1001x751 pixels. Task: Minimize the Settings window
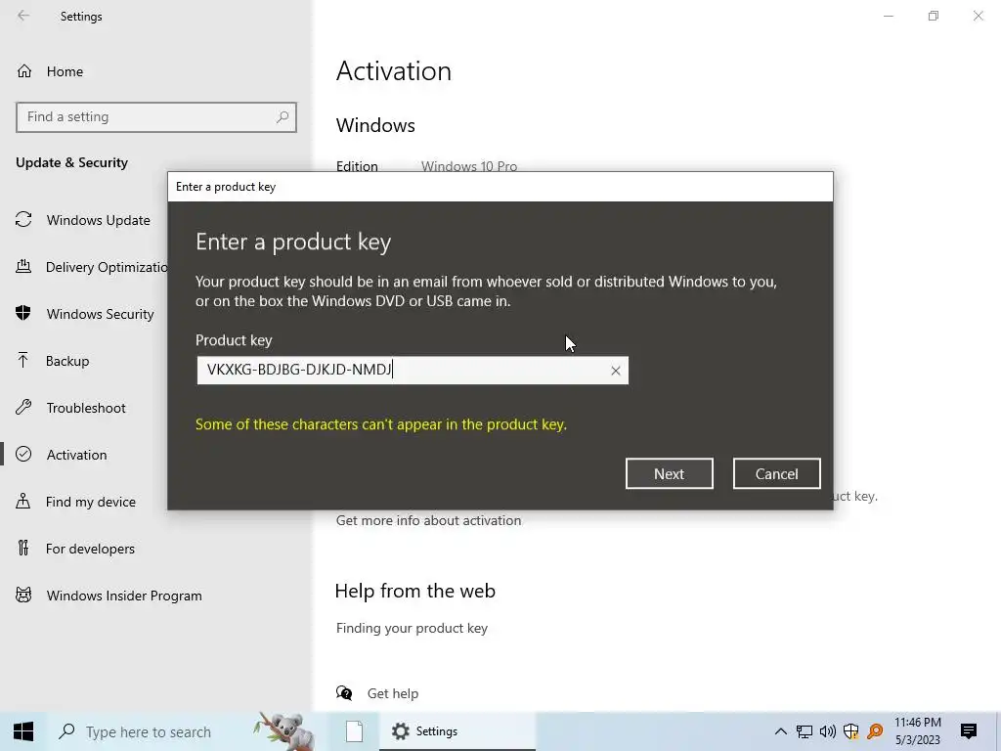point(889,16)
